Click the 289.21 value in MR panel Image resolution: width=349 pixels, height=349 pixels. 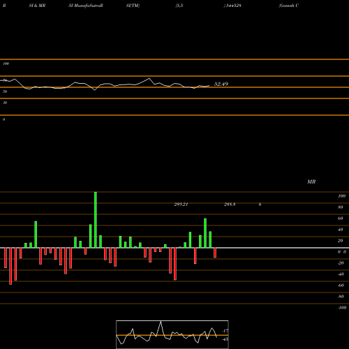coord(181,205)
